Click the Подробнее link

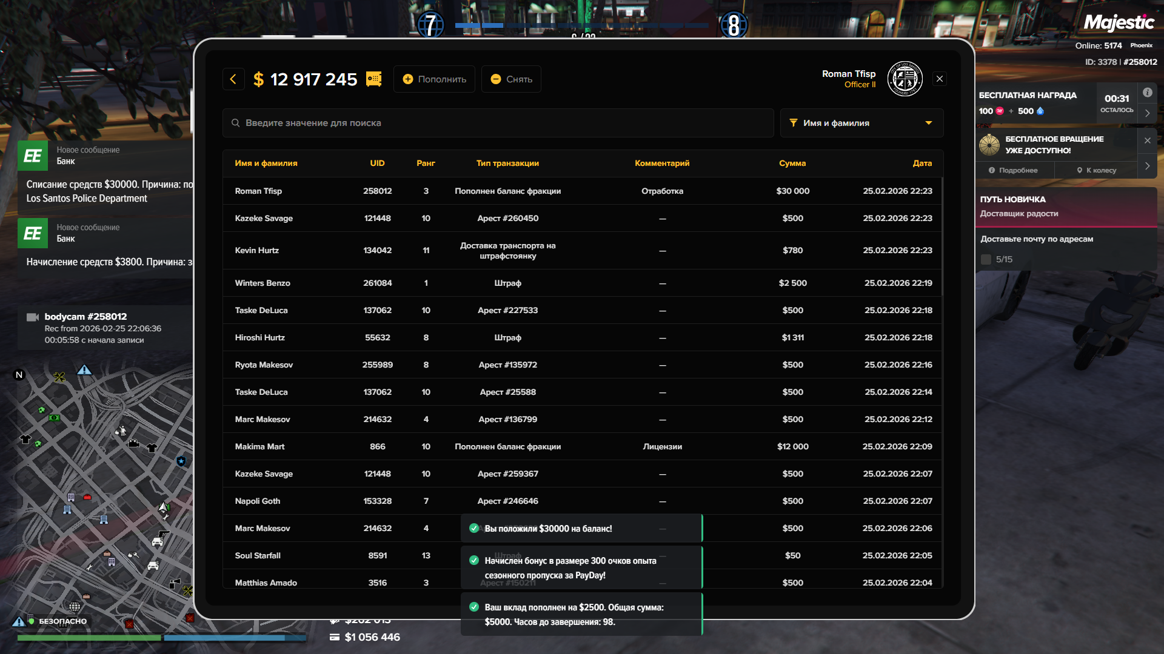tap(1014, 171)
